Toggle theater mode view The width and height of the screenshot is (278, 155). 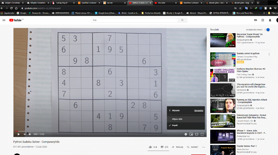click(x=197, y=134)
